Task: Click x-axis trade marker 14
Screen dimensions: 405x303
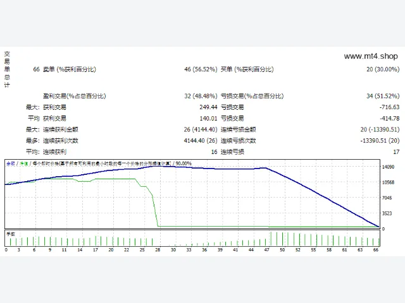Action: (x=80, y=250)
